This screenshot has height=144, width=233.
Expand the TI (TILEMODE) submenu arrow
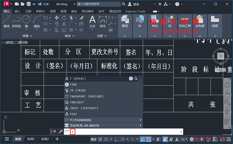[x=140, y=120]
